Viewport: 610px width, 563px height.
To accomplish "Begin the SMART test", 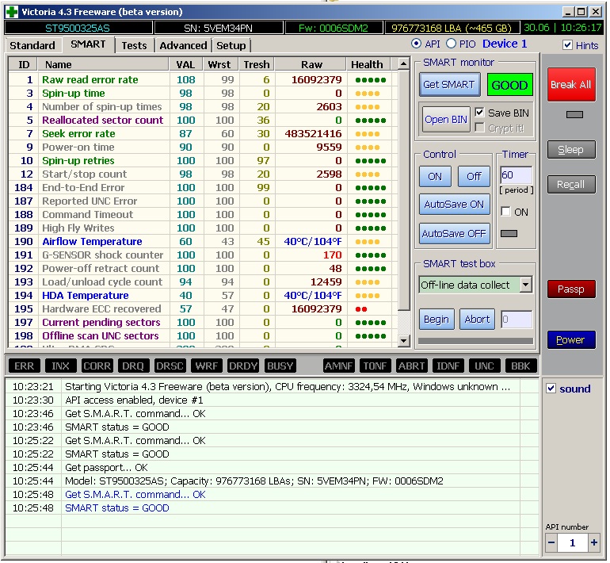I will click(x=437, y=320).
